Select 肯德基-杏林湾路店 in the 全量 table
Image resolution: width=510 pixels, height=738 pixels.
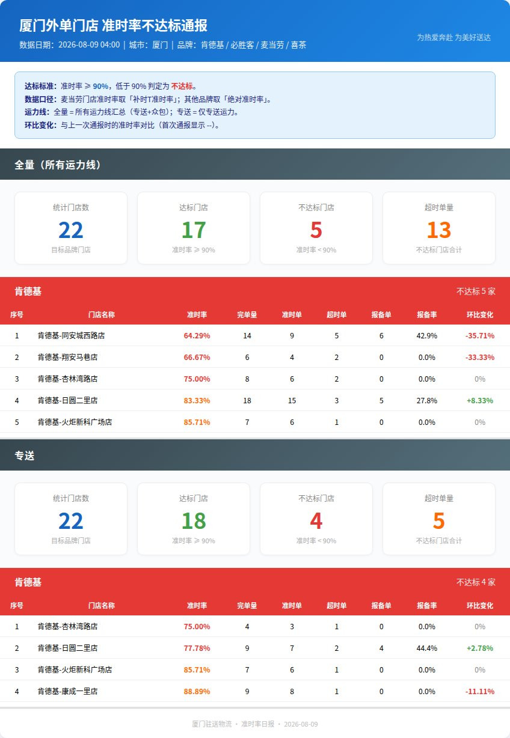[67, 379]
